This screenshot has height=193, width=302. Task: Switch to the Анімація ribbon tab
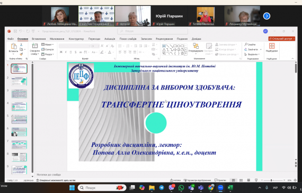[x=110, y=39]
